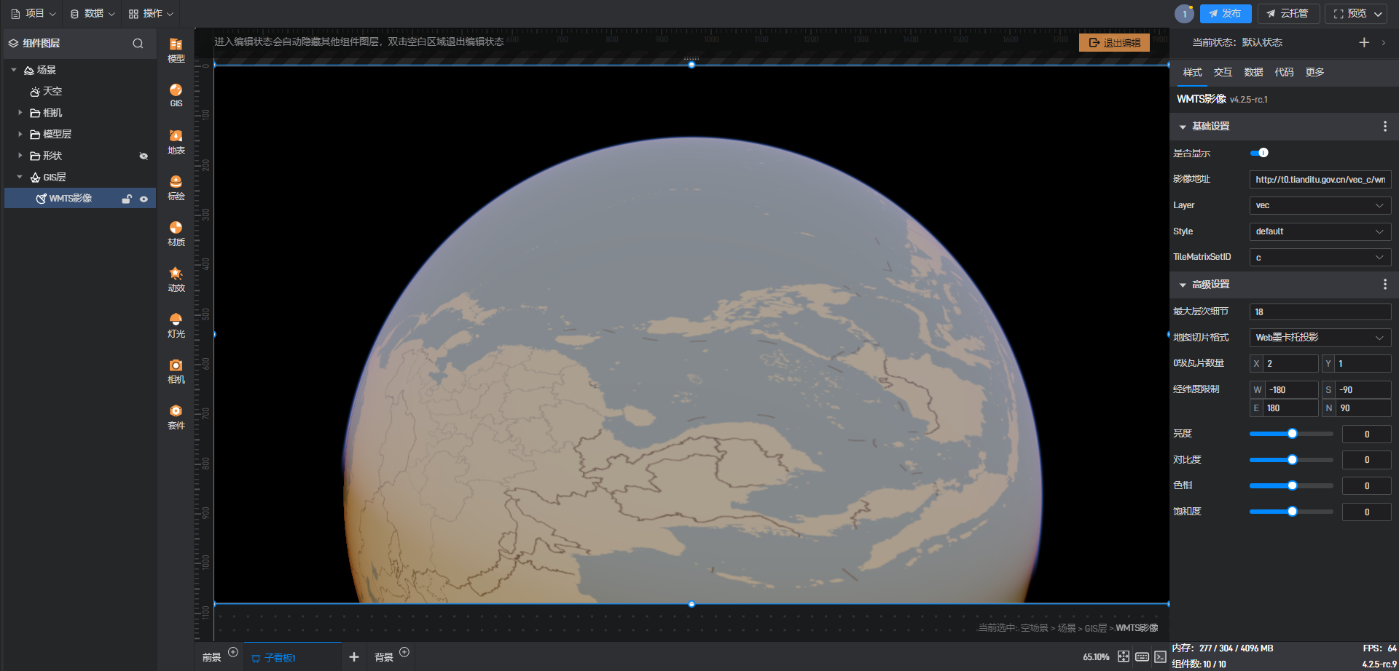Open the 灯光 lighting components
This screenshot has width=1399, height=671.
click(x=176, y=325)
